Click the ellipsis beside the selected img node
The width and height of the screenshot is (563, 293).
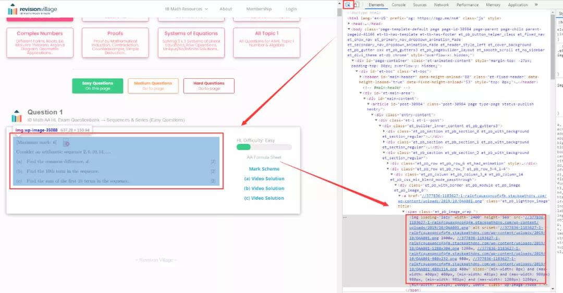345,217
